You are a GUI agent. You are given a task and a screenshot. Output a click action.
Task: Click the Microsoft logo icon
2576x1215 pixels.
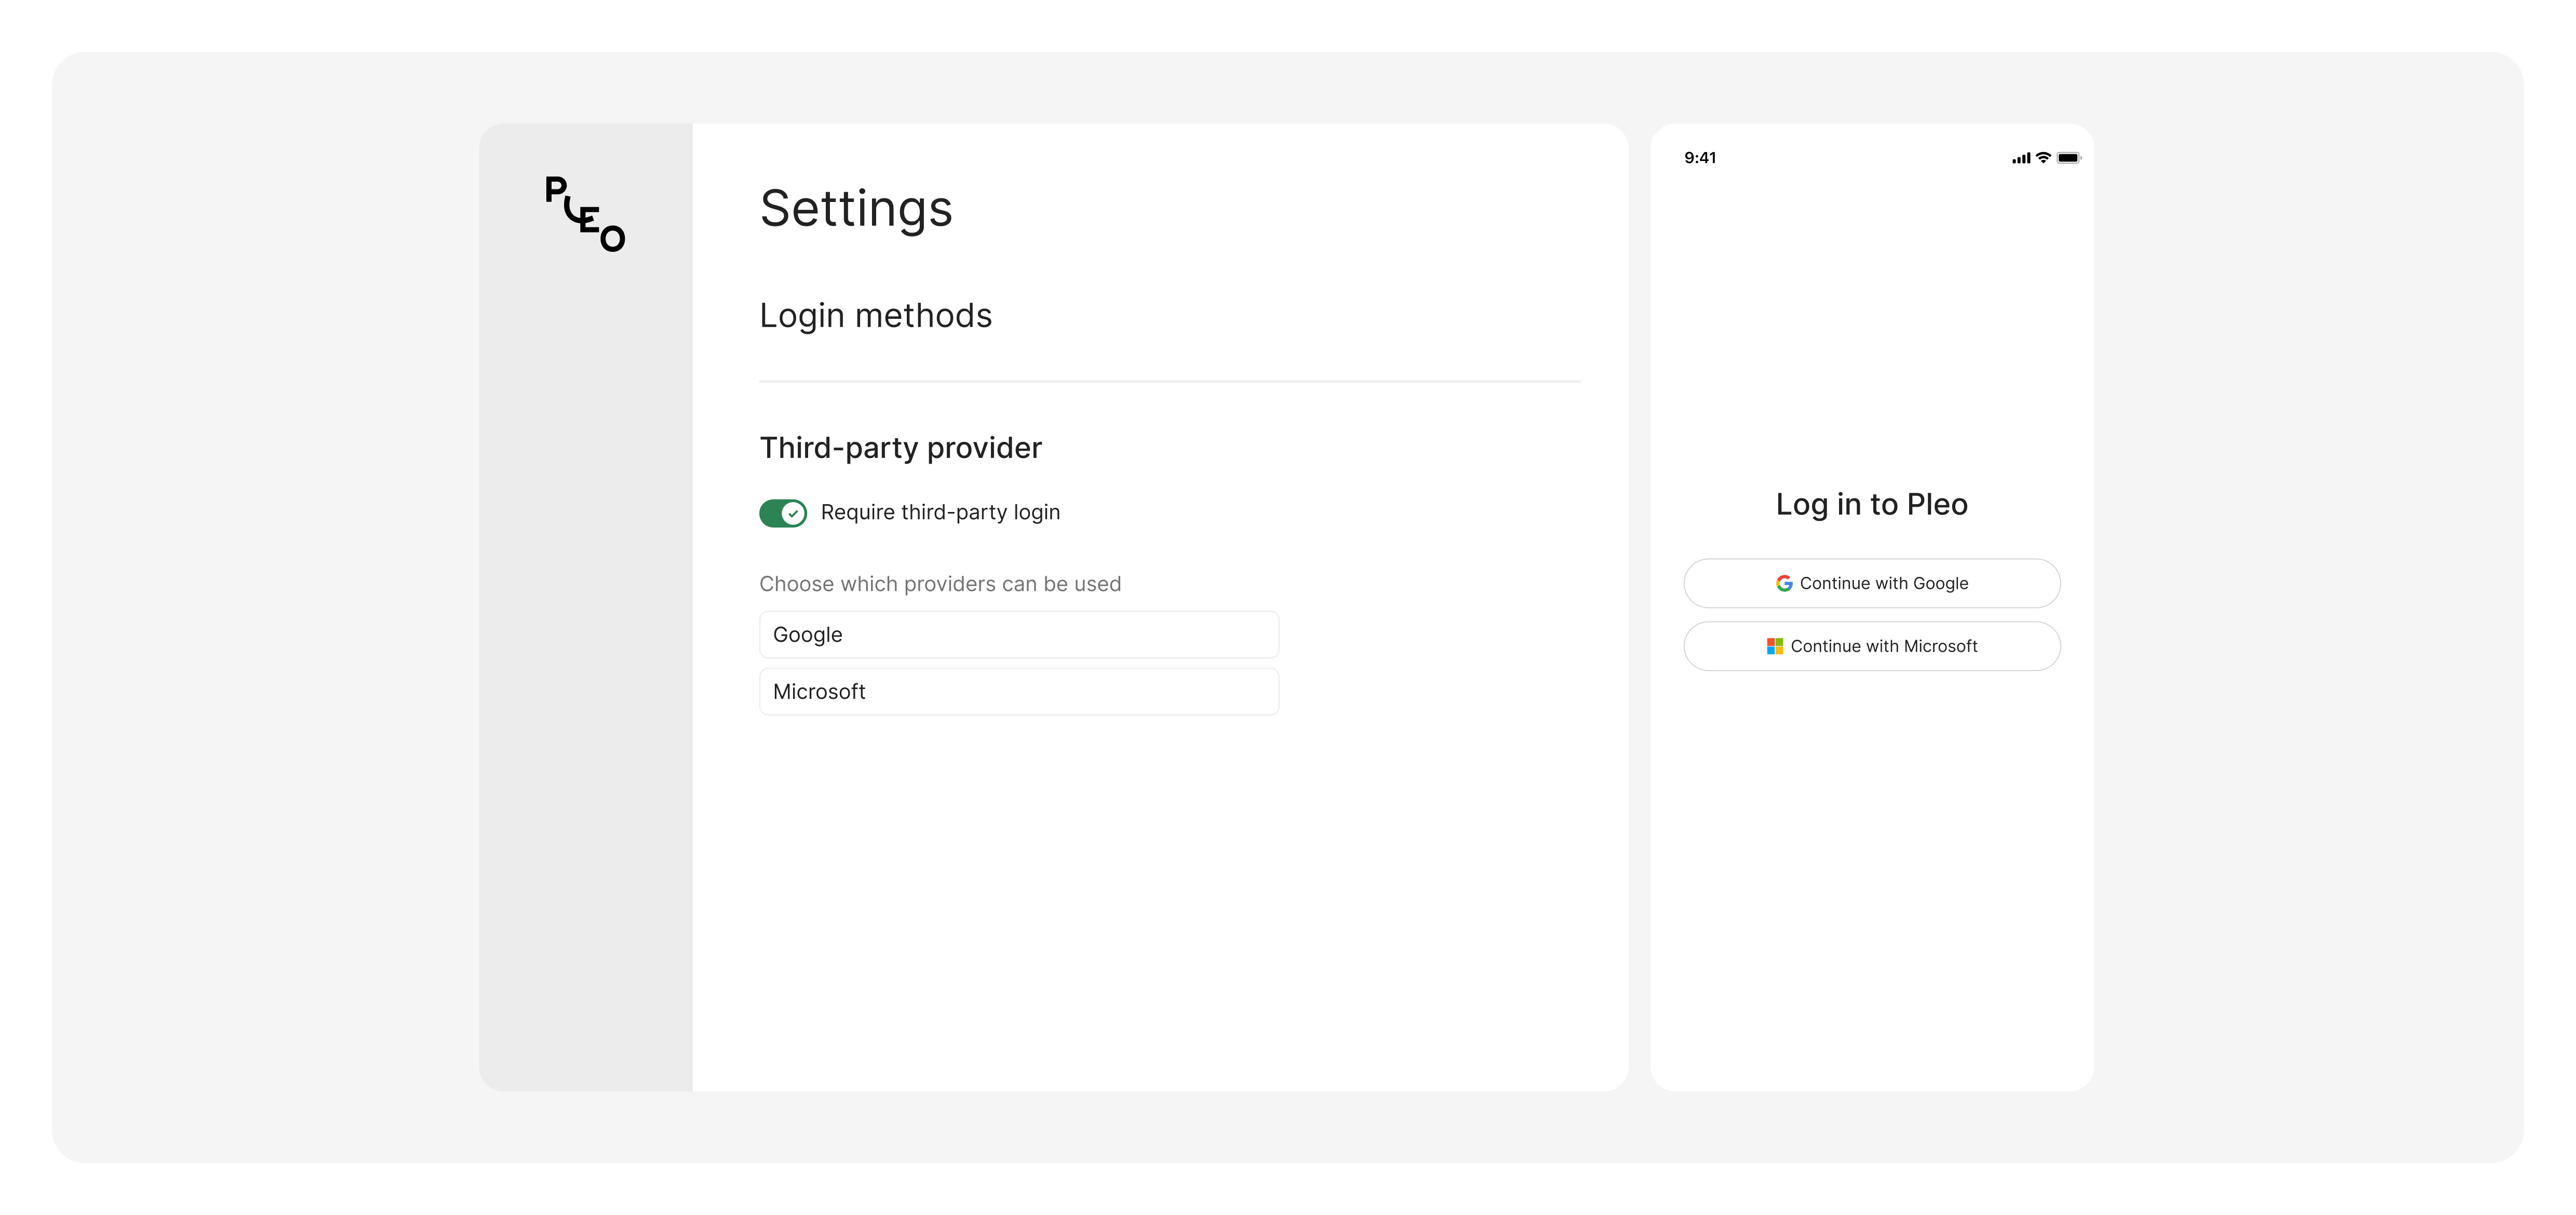pyautogui.click(x=1774, y=646)
